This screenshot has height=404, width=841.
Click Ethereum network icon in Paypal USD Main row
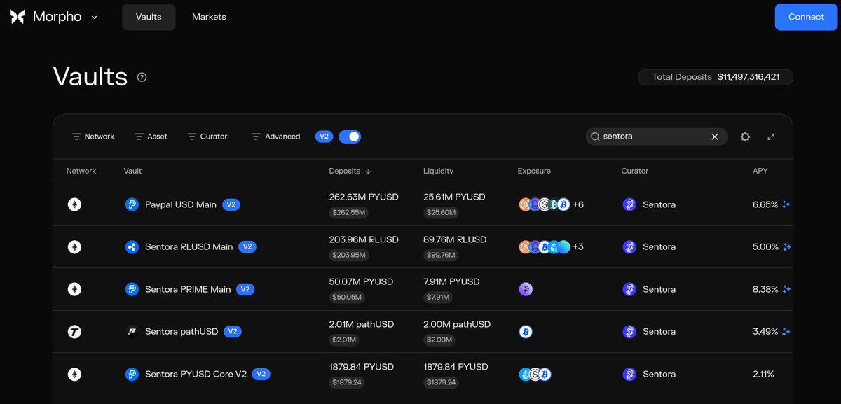[74, 204]
